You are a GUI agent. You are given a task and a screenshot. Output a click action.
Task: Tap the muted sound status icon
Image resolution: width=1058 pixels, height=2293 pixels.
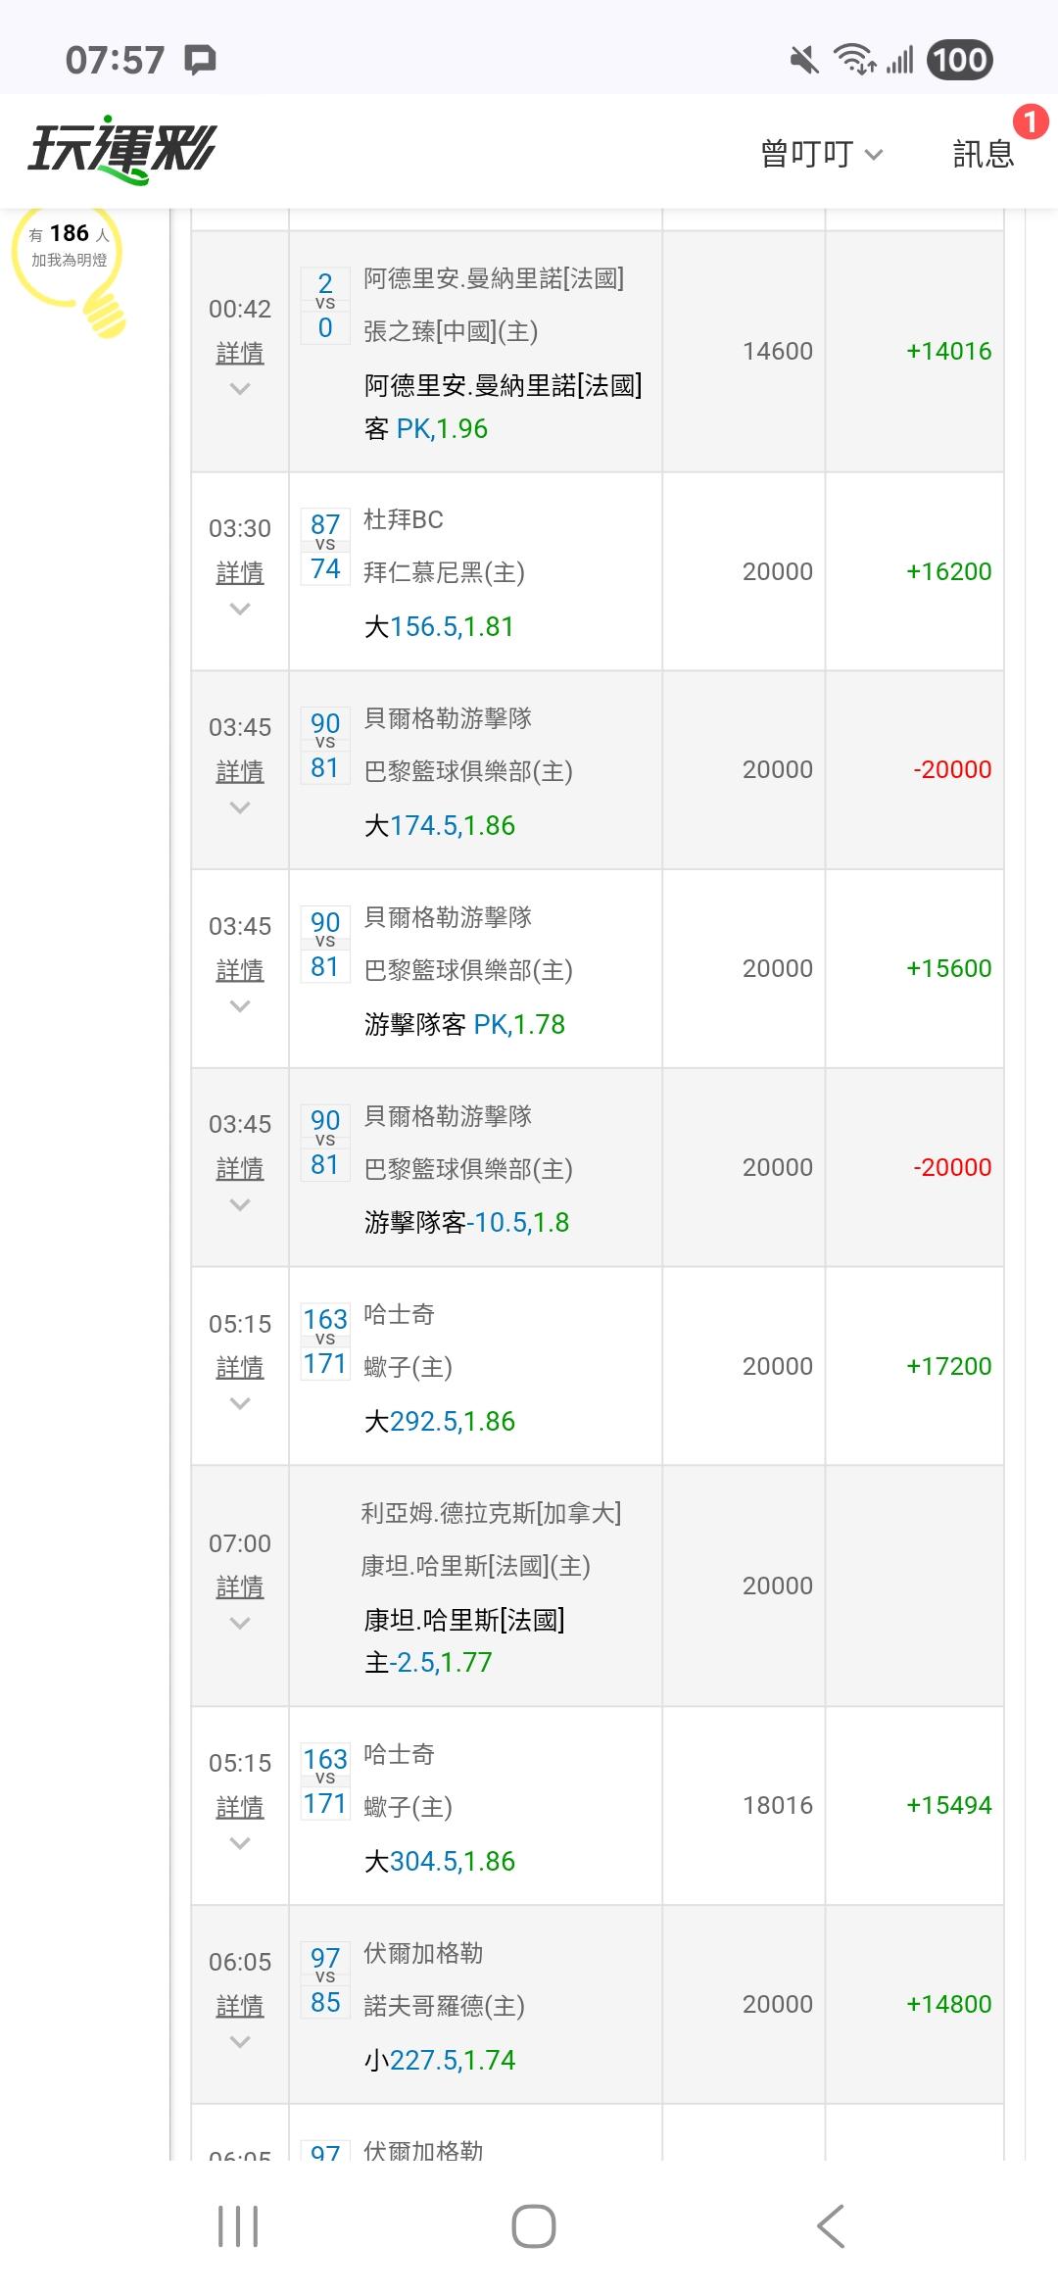pyautogui.click(x=804, y=61)
